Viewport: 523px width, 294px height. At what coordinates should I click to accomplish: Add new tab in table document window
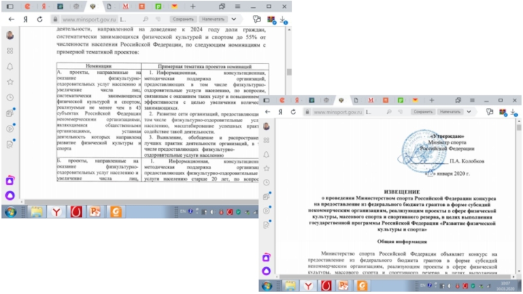point(193,7)
